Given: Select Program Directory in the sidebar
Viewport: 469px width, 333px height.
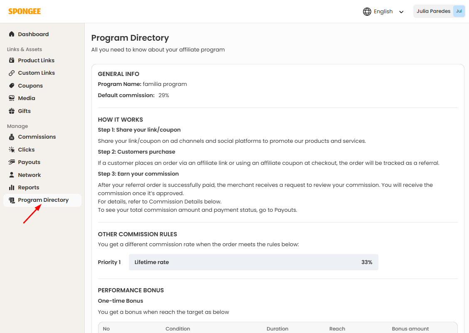Looking at the screenshot, I should 43,200.
